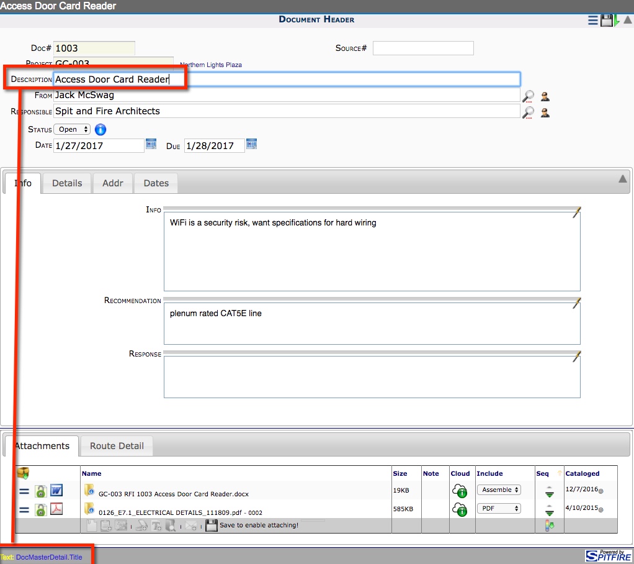Click the From field with Jack McSwag
The height and width of the screenshot is (564, 634).
pyautogui.click(x=287, y=95)
